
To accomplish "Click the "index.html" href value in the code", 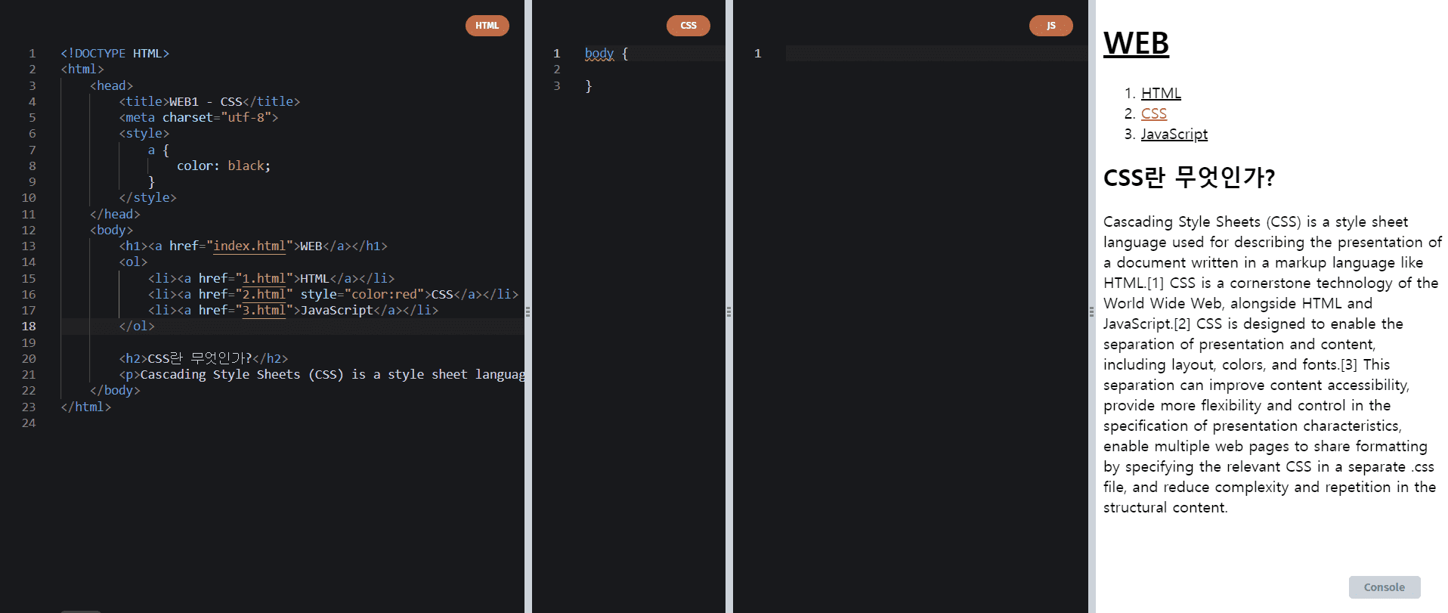I will pyautogui.click(x=249, y=246).
